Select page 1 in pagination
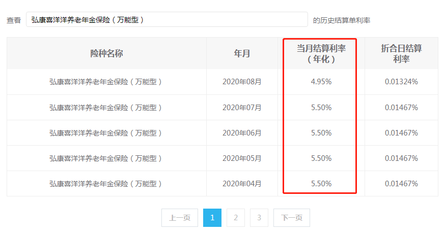 pyautogui.click(x=212, y=218)
